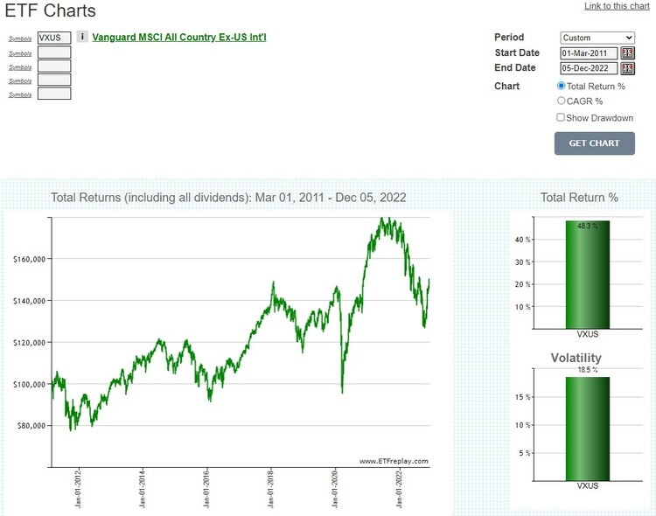Enable the Show Drawdown checkbox
This screenshot has height=516, width=656.
(562, 117)
